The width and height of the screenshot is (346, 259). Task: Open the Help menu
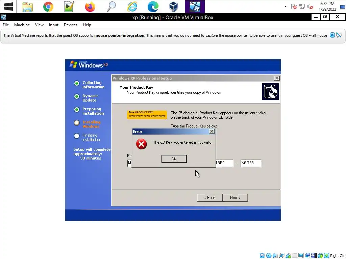[87, 25]
